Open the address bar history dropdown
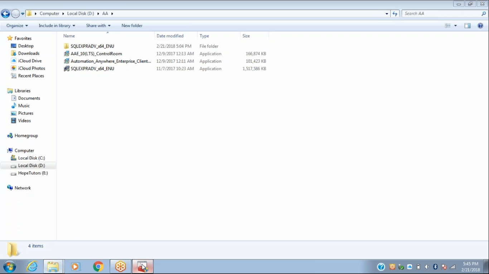This screenshot has width=489, height=274. coord(387,14)
